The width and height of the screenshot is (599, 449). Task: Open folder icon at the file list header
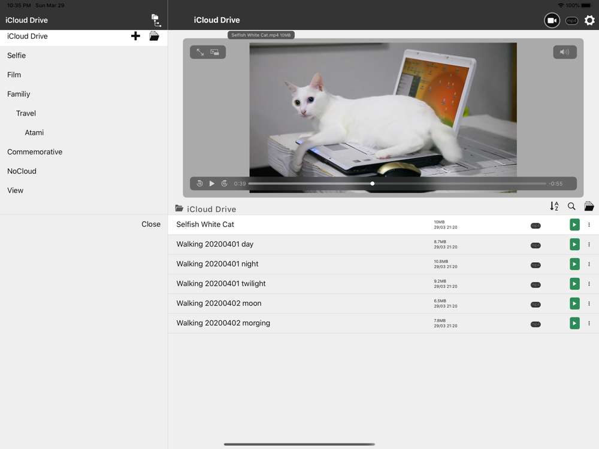coord(589,206)
